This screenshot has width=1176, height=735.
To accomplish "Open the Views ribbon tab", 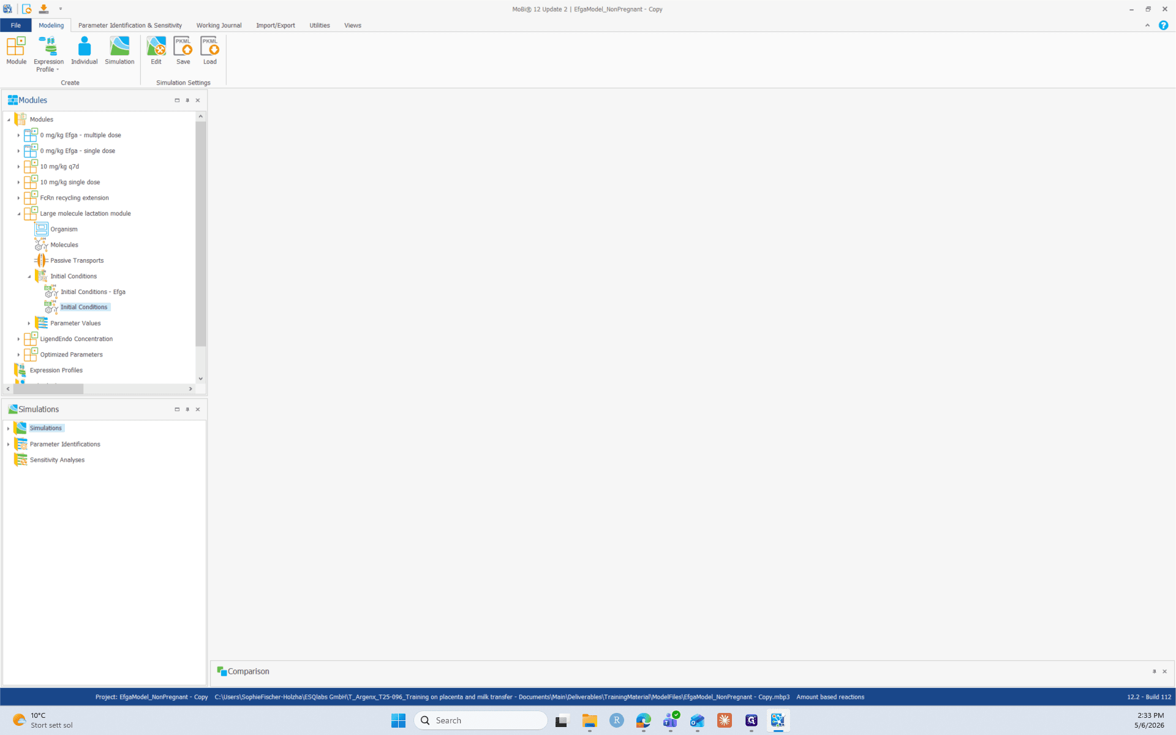I will click(353, 25).
